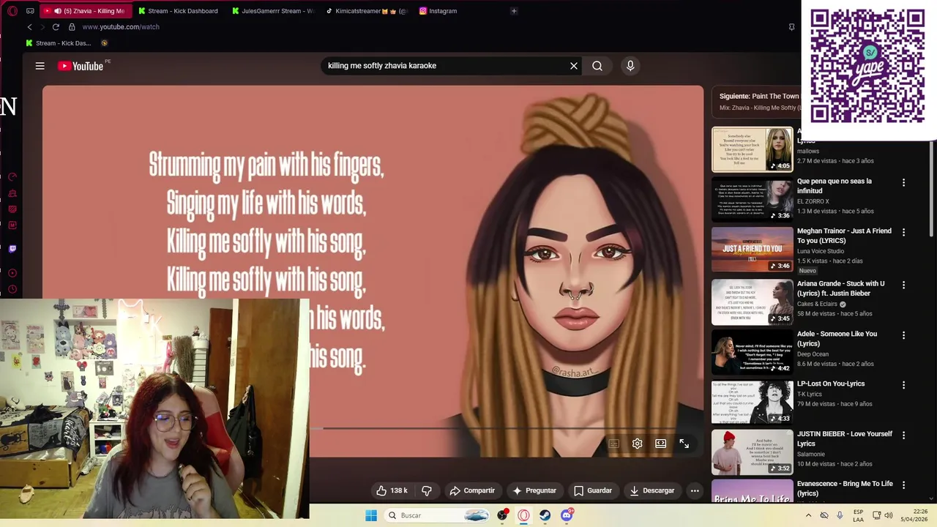Toggle theater mode on the player
Image resolution: width=937 pixels, height=527 pixels.
pos(661,444)
